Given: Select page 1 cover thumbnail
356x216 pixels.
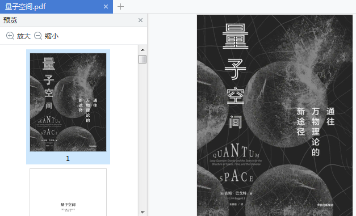Looking at the screenshot, I should point(68,102).
